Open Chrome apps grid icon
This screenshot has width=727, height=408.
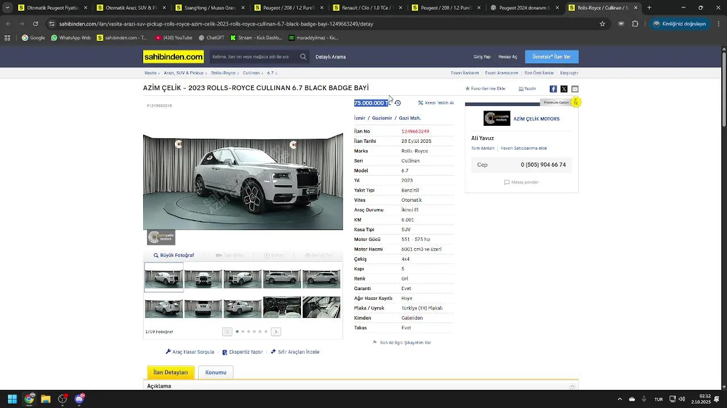7,38
